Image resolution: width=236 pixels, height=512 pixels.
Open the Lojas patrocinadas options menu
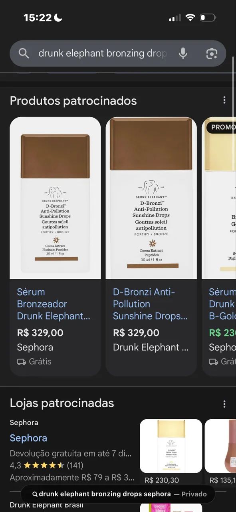click(224, 403)
